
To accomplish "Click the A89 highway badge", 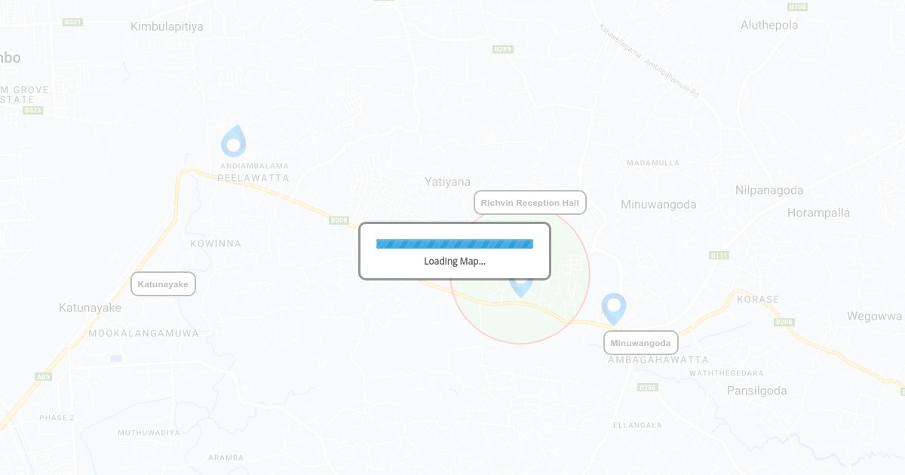I will point(43,376).
